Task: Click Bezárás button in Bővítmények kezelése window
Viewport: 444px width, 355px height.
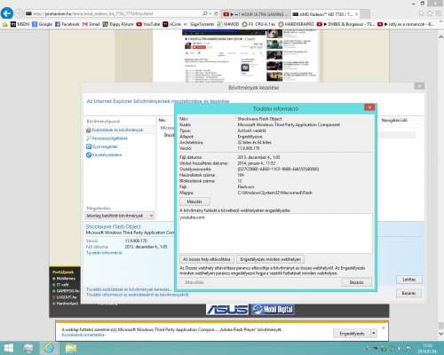Action: pyautogui.click(x=409, y=293)
